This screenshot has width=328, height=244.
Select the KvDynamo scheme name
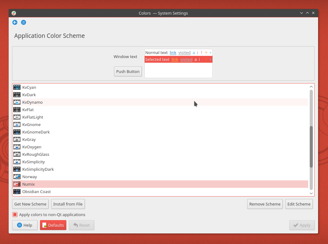pos(33,102)
